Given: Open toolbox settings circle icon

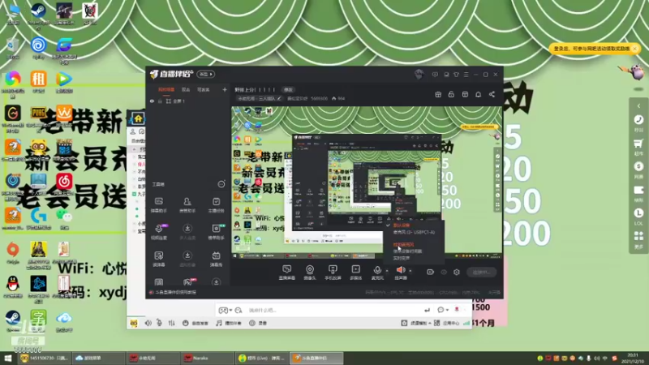Looking at the screenshot, I should (221, 184).
